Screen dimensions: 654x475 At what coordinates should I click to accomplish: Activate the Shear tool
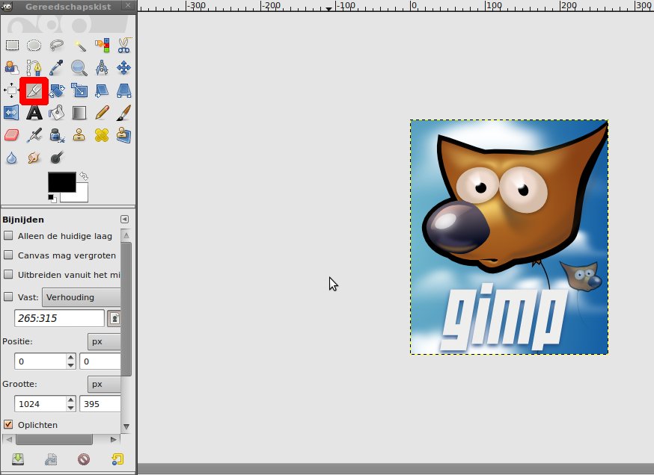click(102, 90)
